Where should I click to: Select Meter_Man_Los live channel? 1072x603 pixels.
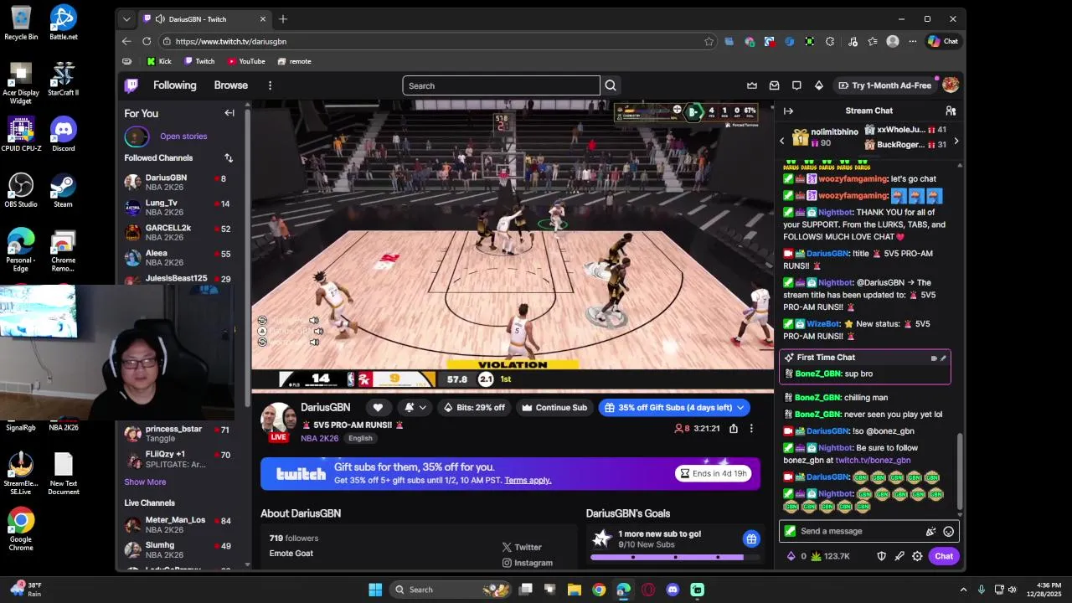pos(178,524)
